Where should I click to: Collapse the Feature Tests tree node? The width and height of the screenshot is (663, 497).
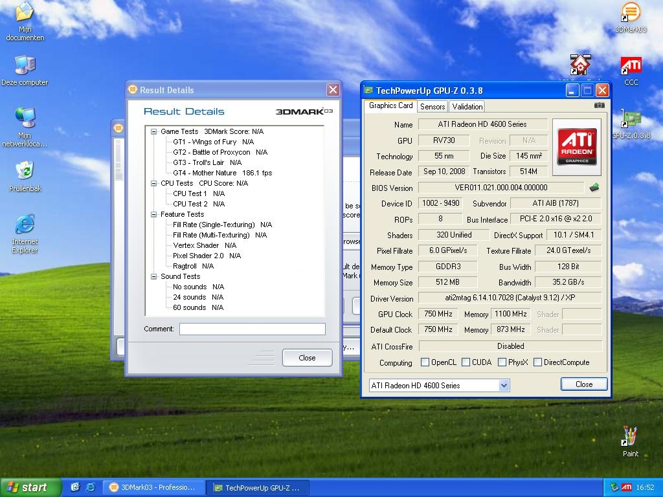154,214
